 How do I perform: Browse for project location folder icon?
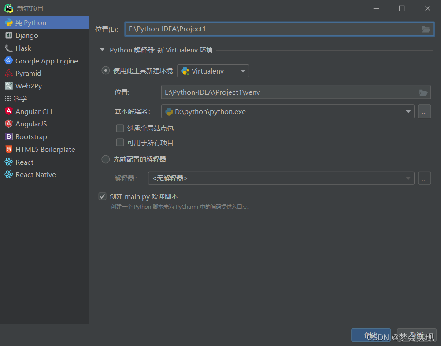(426, 29)
